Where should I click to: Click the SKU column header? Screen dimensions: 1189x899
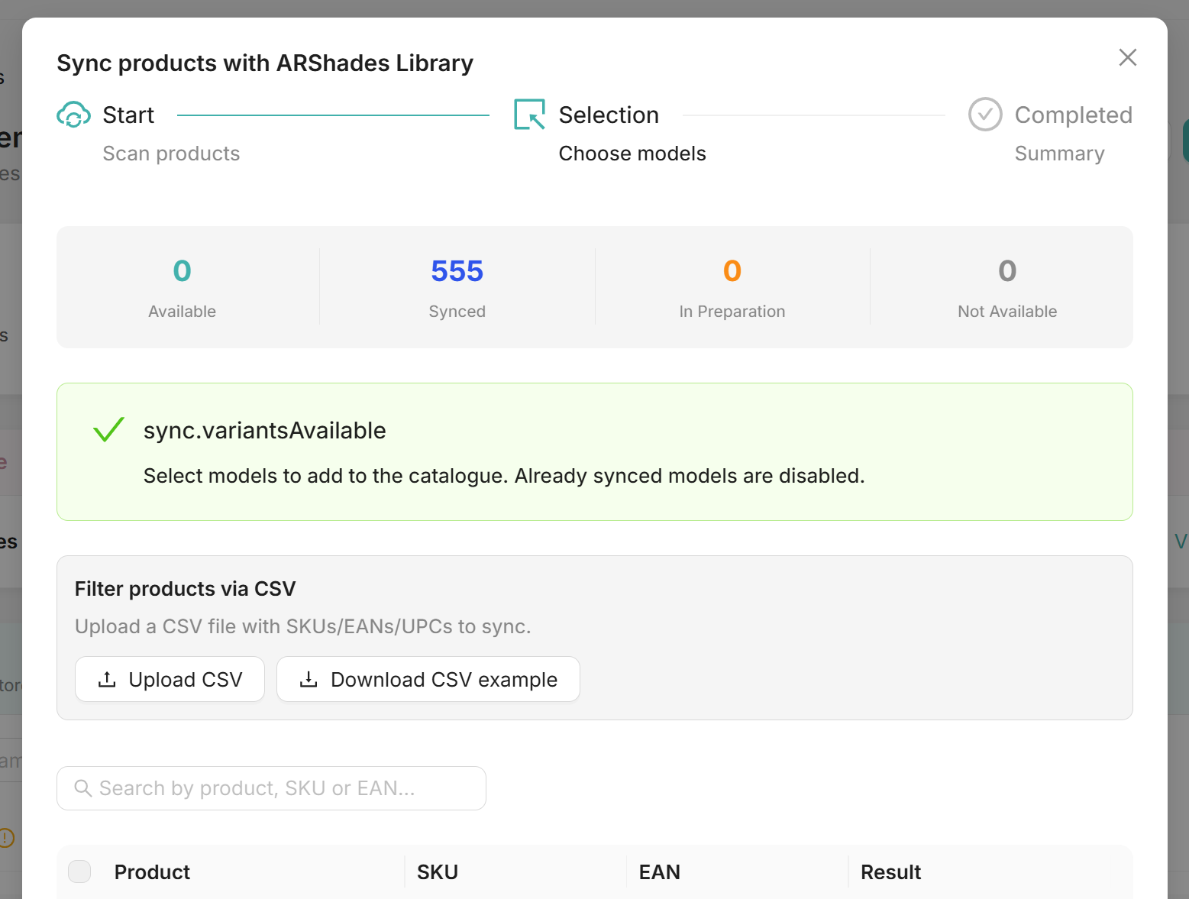pyautogui.click(x=438, y=872)
